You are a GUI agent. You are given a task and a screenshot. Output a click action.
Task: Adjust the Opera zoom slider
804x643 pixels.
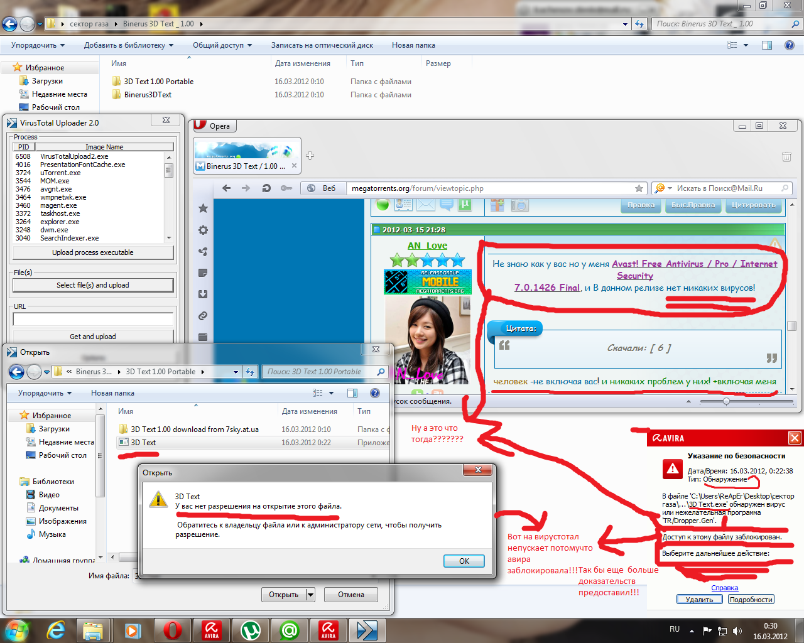click(x=726, y=401)
